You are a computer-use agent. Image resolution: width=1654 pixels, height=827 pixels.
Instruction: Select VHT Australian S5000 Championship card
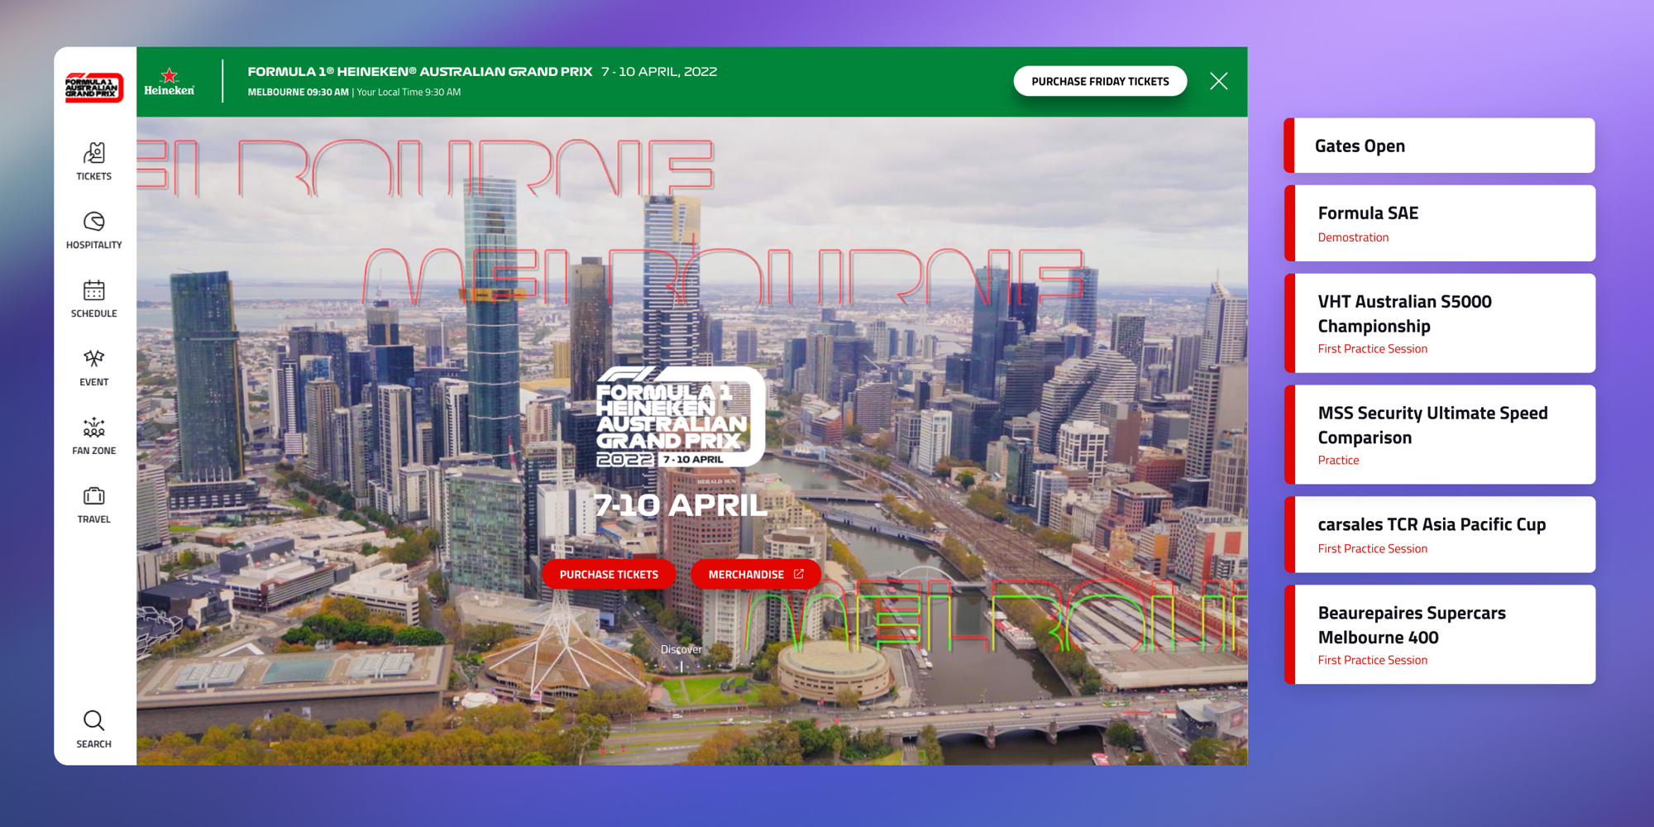coord(1440,323)
